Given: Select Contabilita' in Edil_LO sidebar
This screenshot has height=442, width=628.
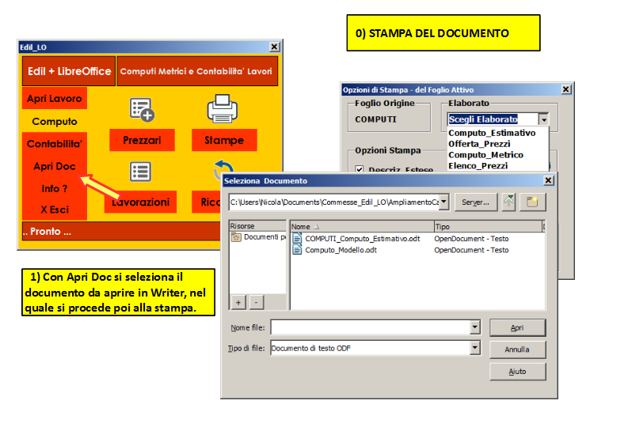Looking at the screenshot, I should pyautogui.click(x=55, y=144).
